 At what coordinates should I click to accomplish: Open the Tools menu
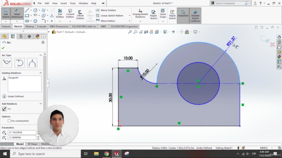tap(73, 3)
